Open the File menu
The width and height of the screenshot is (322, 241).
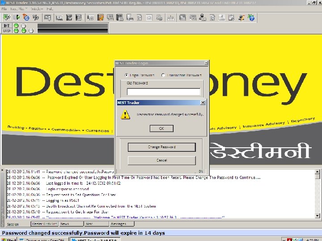pos(4,9)
